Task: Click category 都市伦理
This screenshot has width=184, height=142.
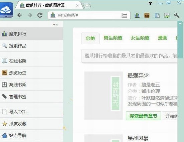Action: (x=151, y=91)
